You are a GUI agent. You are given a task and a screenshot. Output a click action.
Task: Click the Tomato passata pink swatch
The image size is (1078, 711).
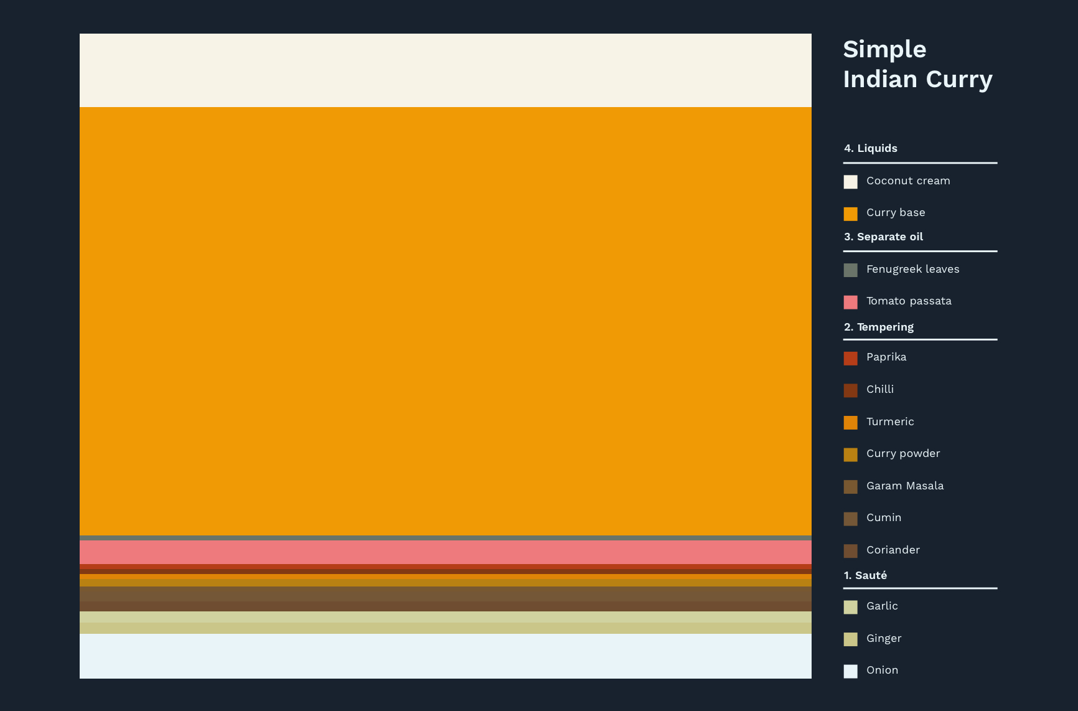pos(850,302)
